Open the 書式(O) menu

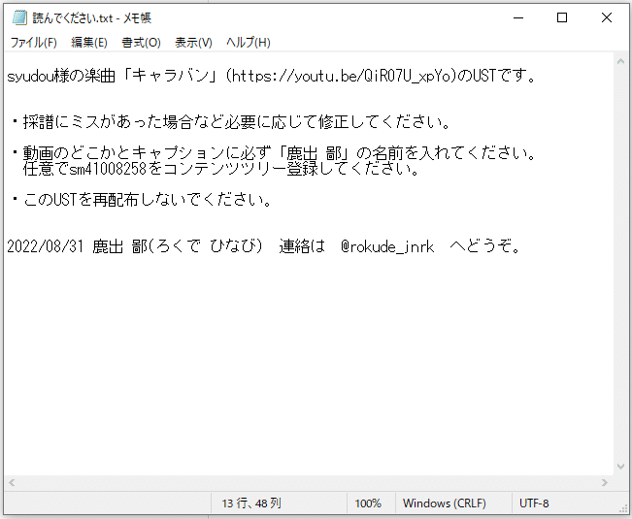[141, 43]
